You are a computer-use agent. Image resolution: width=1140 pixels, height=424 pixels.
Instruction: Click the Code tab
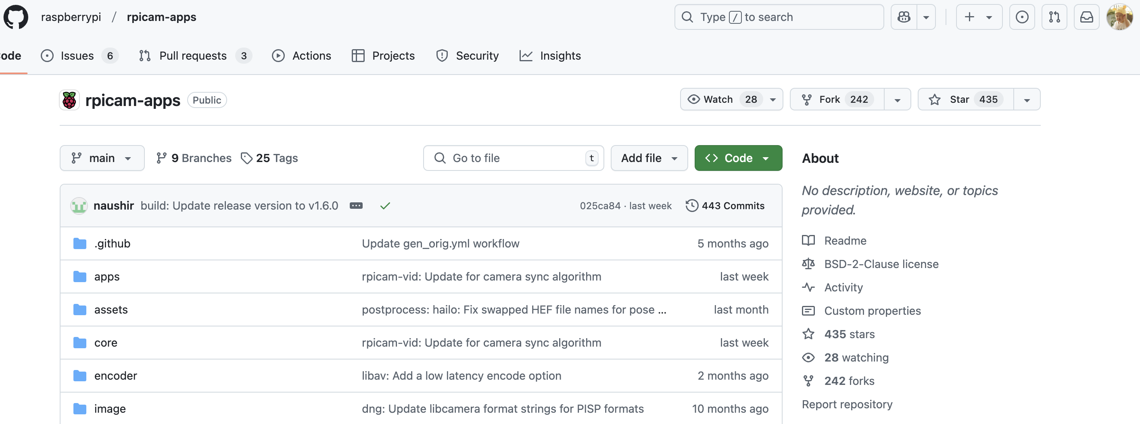click(10, 56)
